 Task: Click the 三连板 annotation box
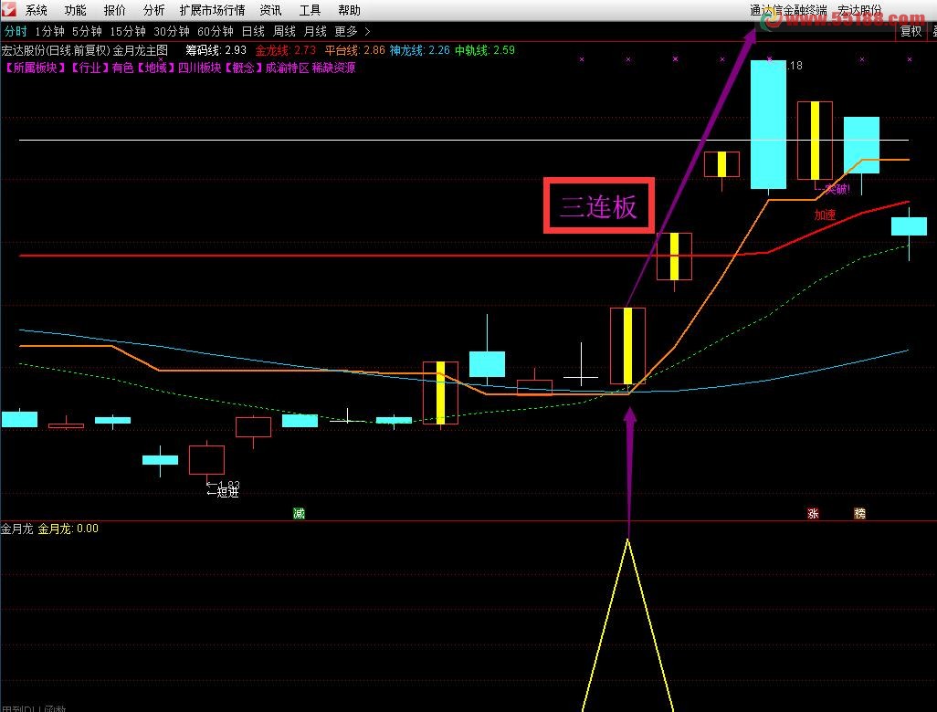click(599, 206)
